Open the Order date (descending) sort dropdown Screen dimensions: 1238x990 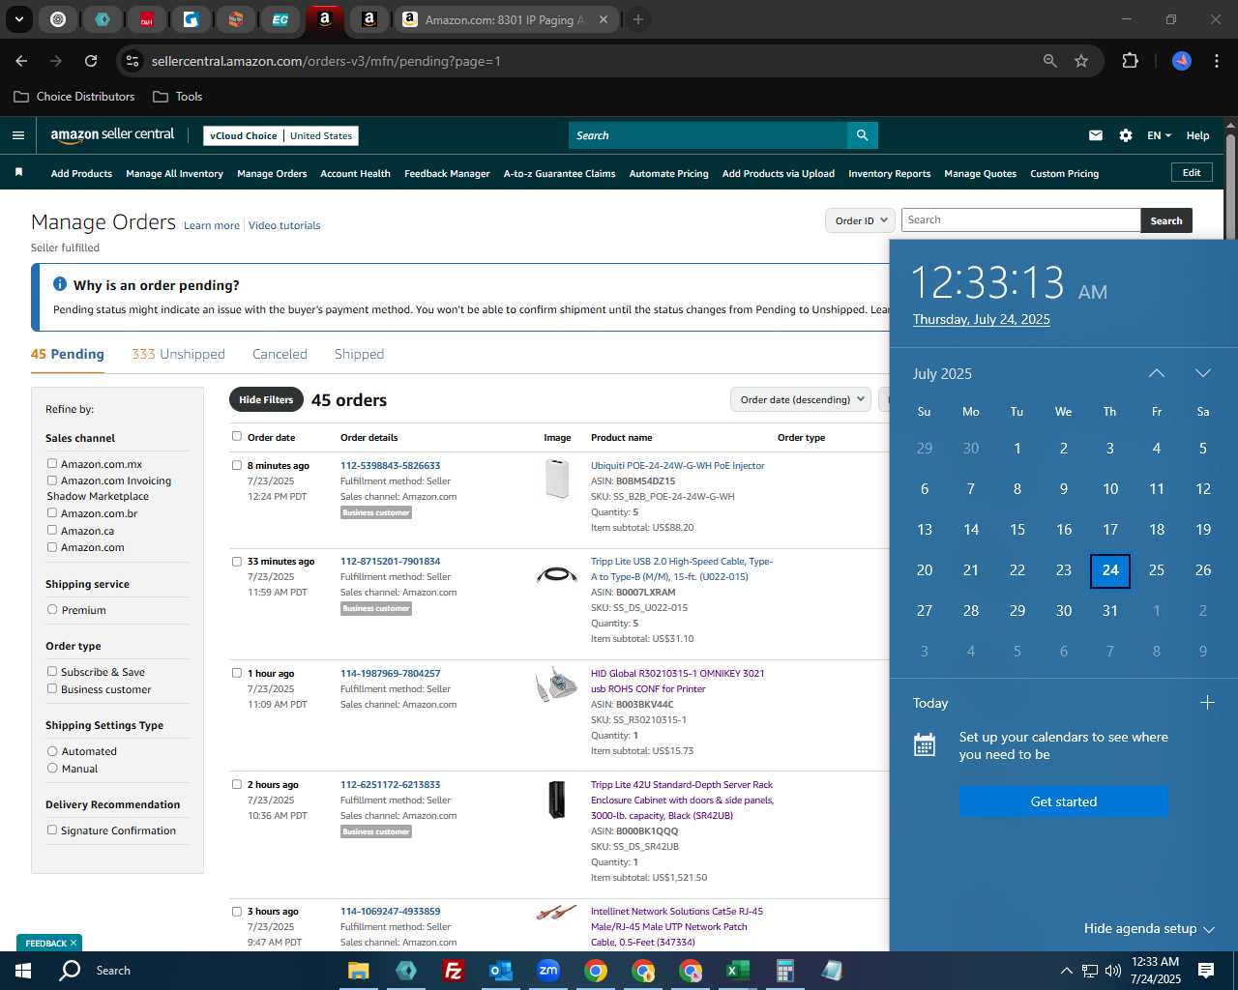[x=801, y=399]
